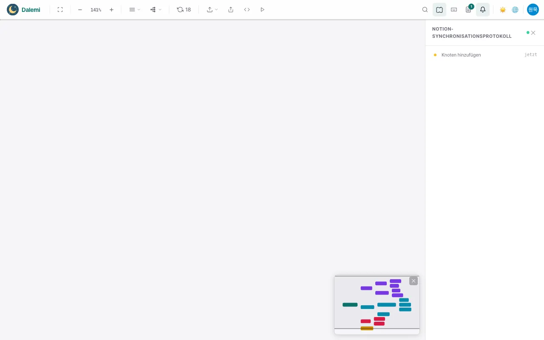Open the user avatar menu
This screenshot has width=544, height=340.
pyautogui.click(x=533, y=9)
